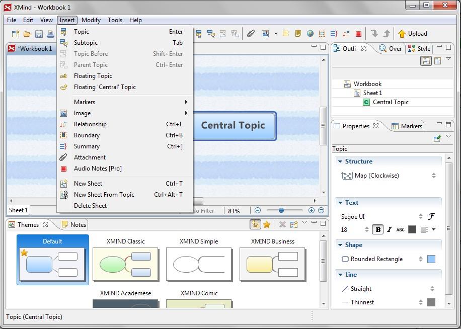Click the Summary toolbar icon
This screenshot has height=329, width=461.
[334, 34]
